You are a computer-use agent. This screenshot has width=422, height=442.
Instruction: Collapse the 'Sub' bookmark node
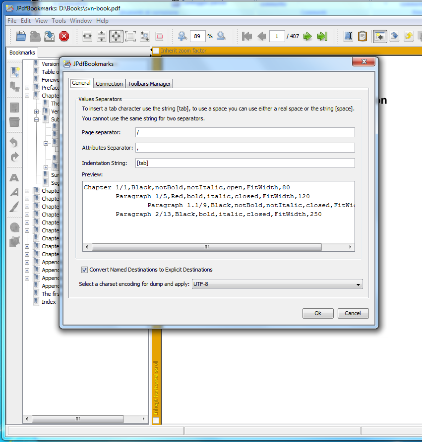coord(36,119)
